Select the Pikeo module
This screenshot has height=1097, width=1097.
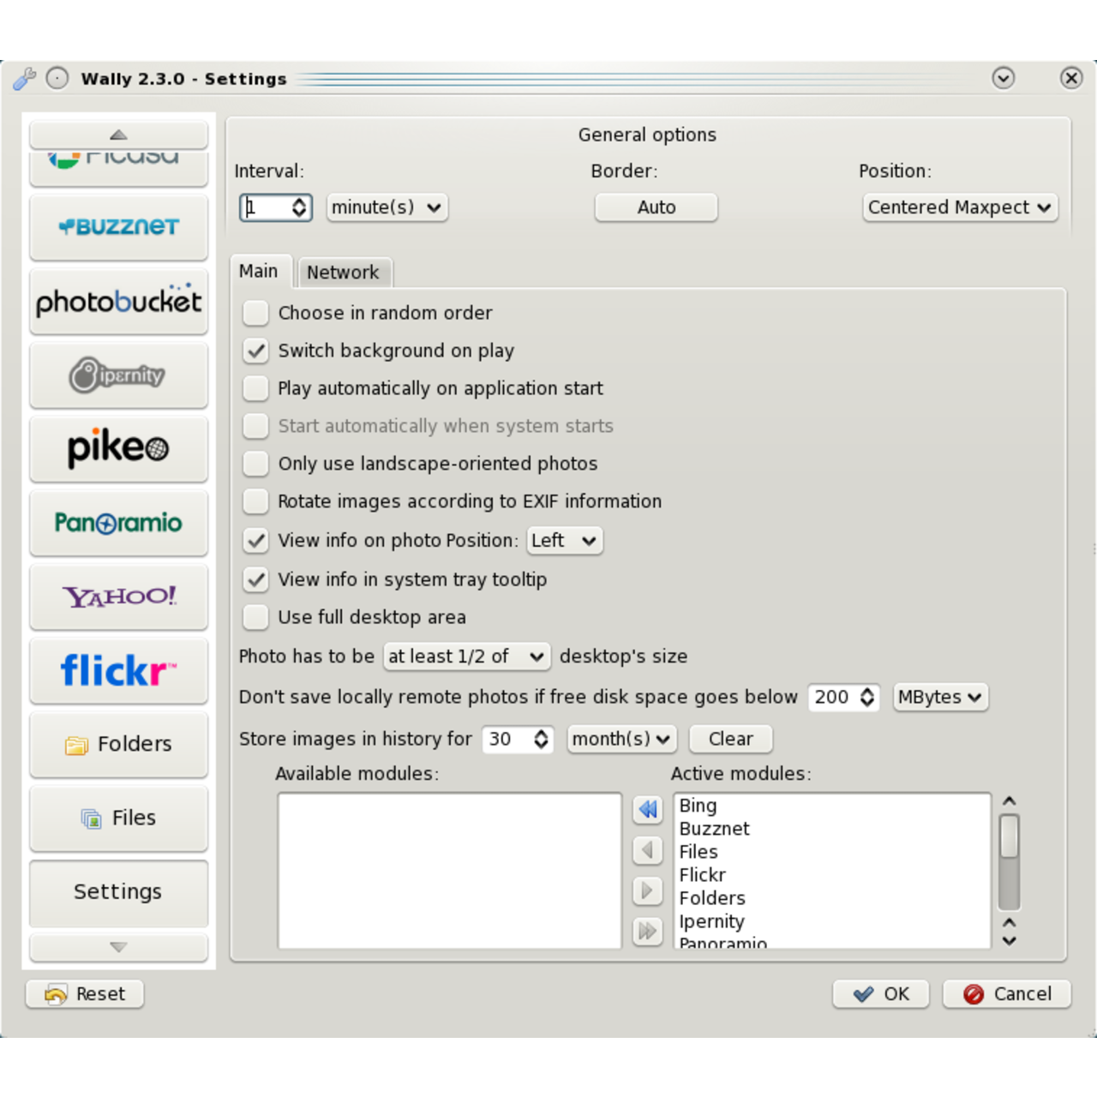118,449
